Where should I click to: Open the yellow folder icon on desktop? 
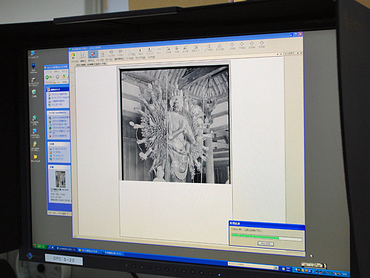35,158
